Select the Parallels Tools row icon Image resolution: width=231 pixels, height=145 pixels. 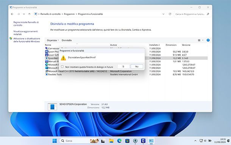click(x=47, y=75)
